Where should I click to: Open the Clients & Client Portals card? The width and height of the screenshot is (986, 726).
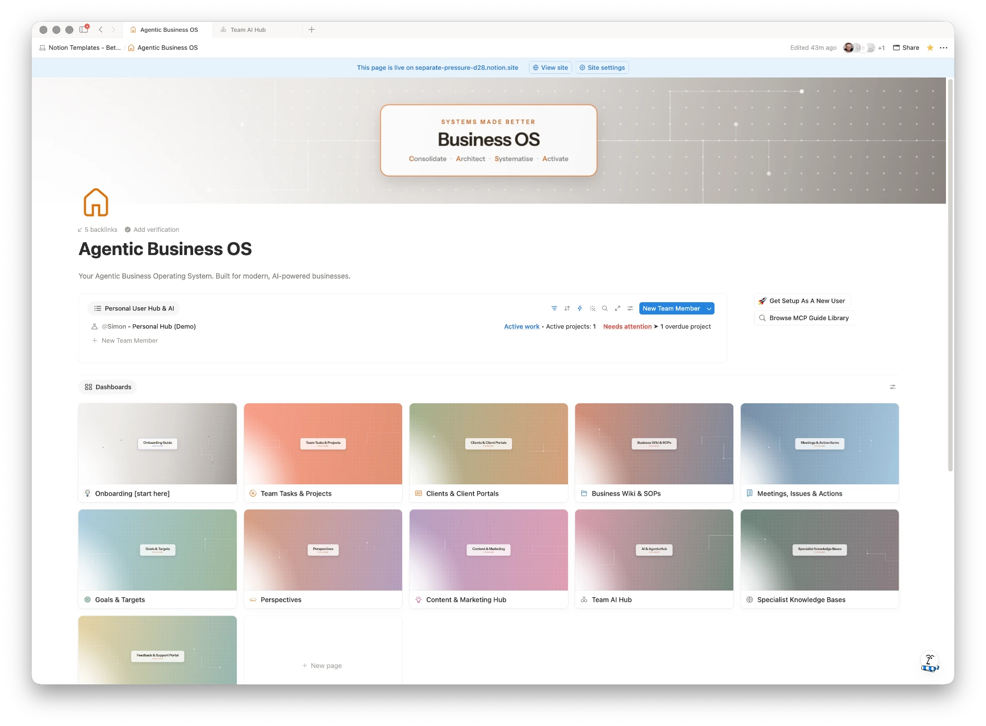click(x=489, y=453)
